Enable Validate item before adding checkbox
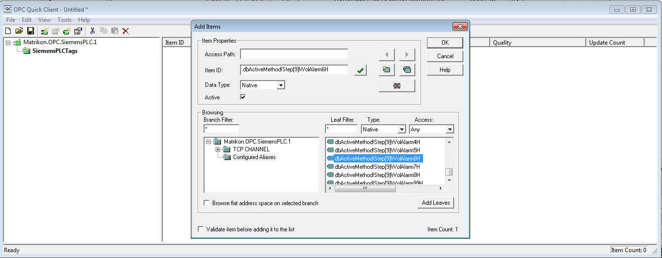The width and height of the screenshot is (662, 258). point(201,229)
